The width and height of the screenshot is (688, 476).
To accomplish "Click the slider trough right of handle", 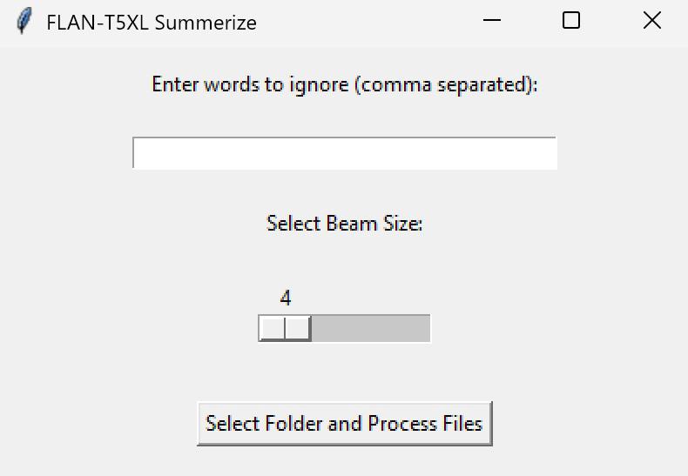I will [371, 328].
